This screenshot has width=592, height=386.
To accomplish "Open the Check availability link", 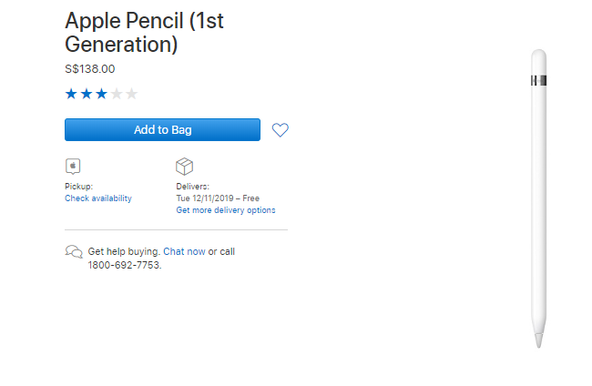I will pos(97,198).
